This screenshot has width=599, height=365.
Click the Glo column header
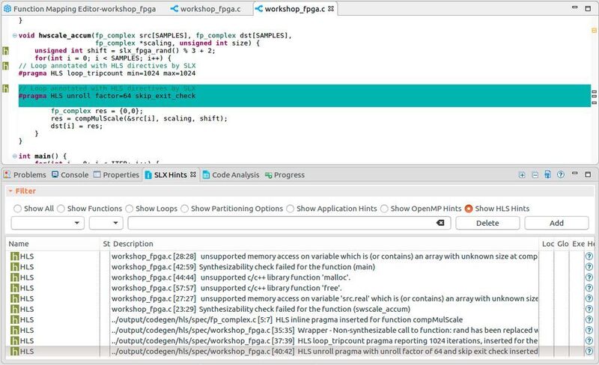pyautogui.click(x=563, y=244)
